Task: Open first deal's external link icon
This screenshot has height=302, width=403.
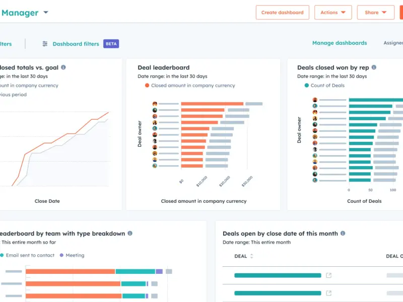Action: pos(329,275)
